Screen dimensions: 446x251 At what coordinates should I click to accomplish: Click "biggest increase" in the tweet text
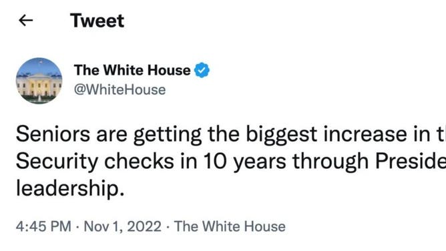[x=326, y=134]
